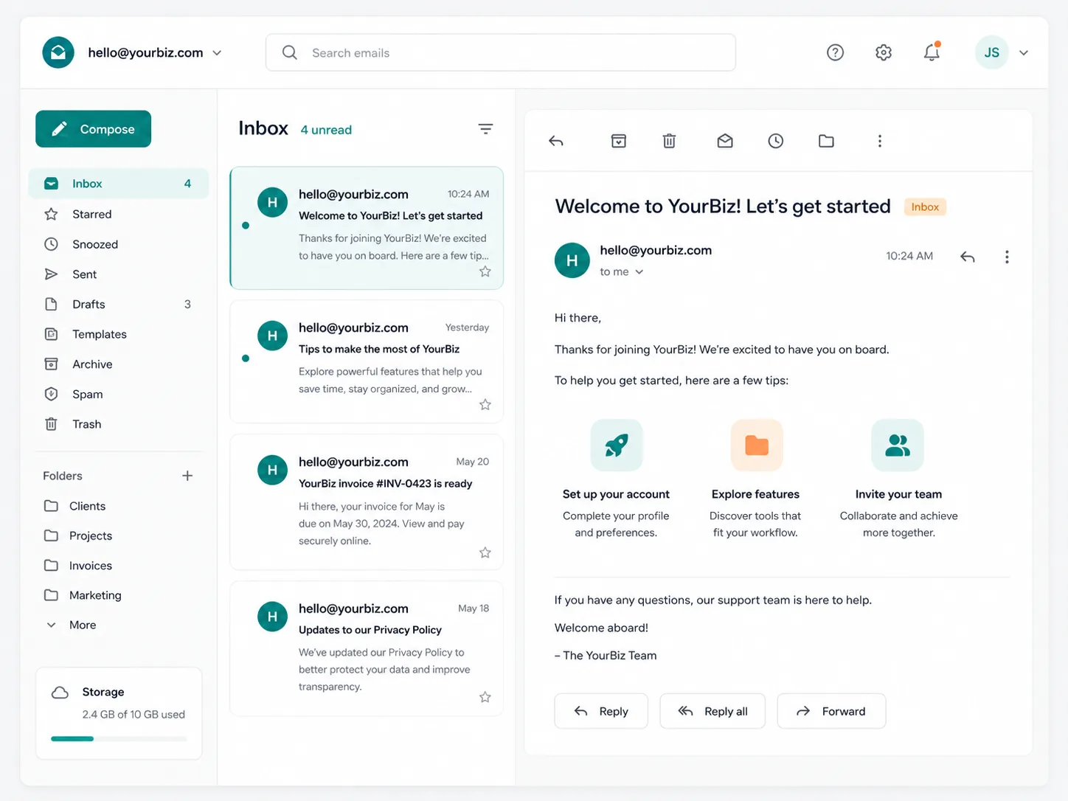1068x801 pixels.
Task: Star the Privacy Policy update email
Action: coord(485,697)
